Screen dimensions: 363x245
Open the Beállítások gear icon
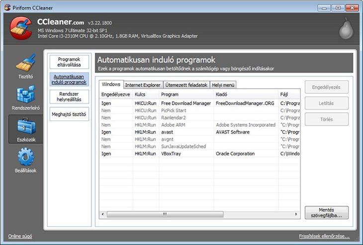click(x=25, y=159)
